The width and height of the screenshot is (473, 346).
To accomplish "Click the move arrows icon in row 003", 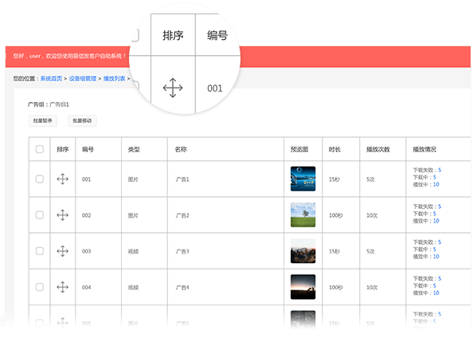I will tap(62, 251).
